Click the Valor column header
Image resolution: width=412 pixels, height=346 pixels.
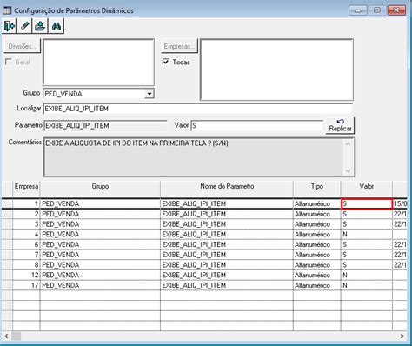(367, 186)
